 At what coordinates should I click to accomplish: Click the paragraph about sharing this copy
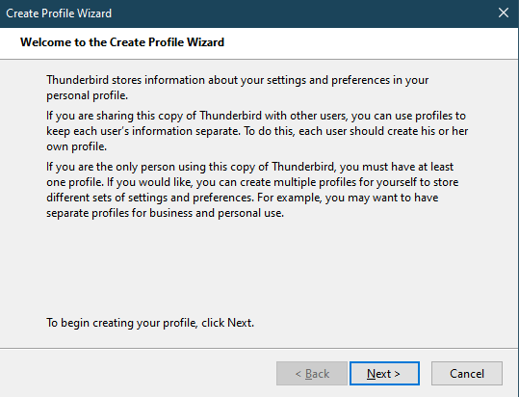tap(257, 131)
